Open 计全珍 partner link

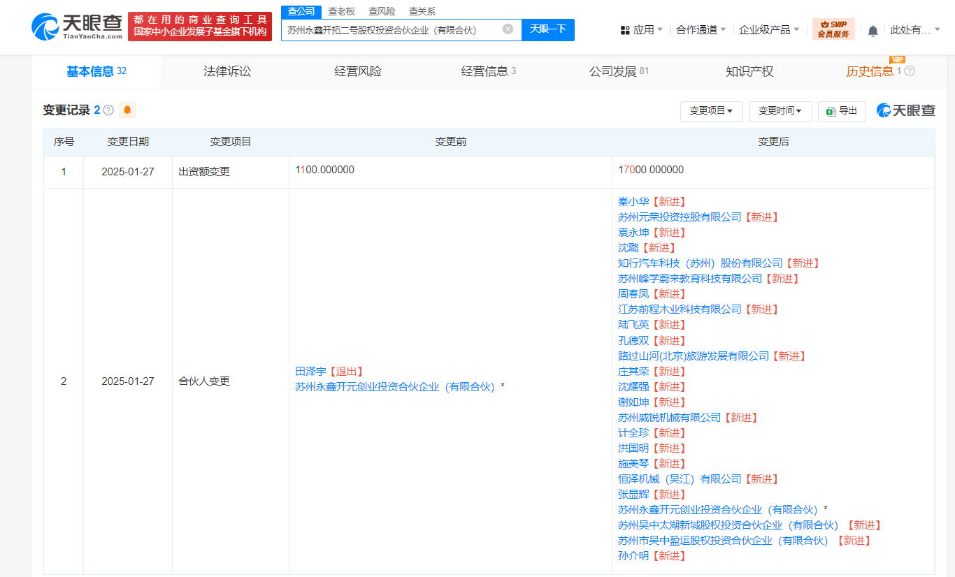point(633,433)
